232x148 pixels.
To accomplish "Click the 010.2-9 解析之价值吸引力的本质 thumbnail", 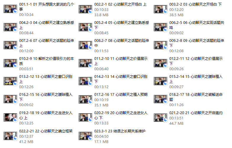I will [10, 63].
